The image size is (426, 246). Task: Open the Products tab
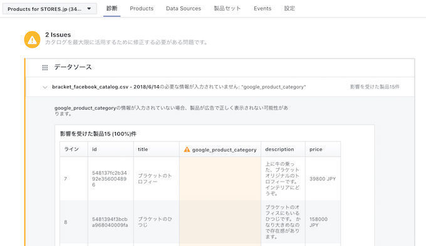coord(142,8)
